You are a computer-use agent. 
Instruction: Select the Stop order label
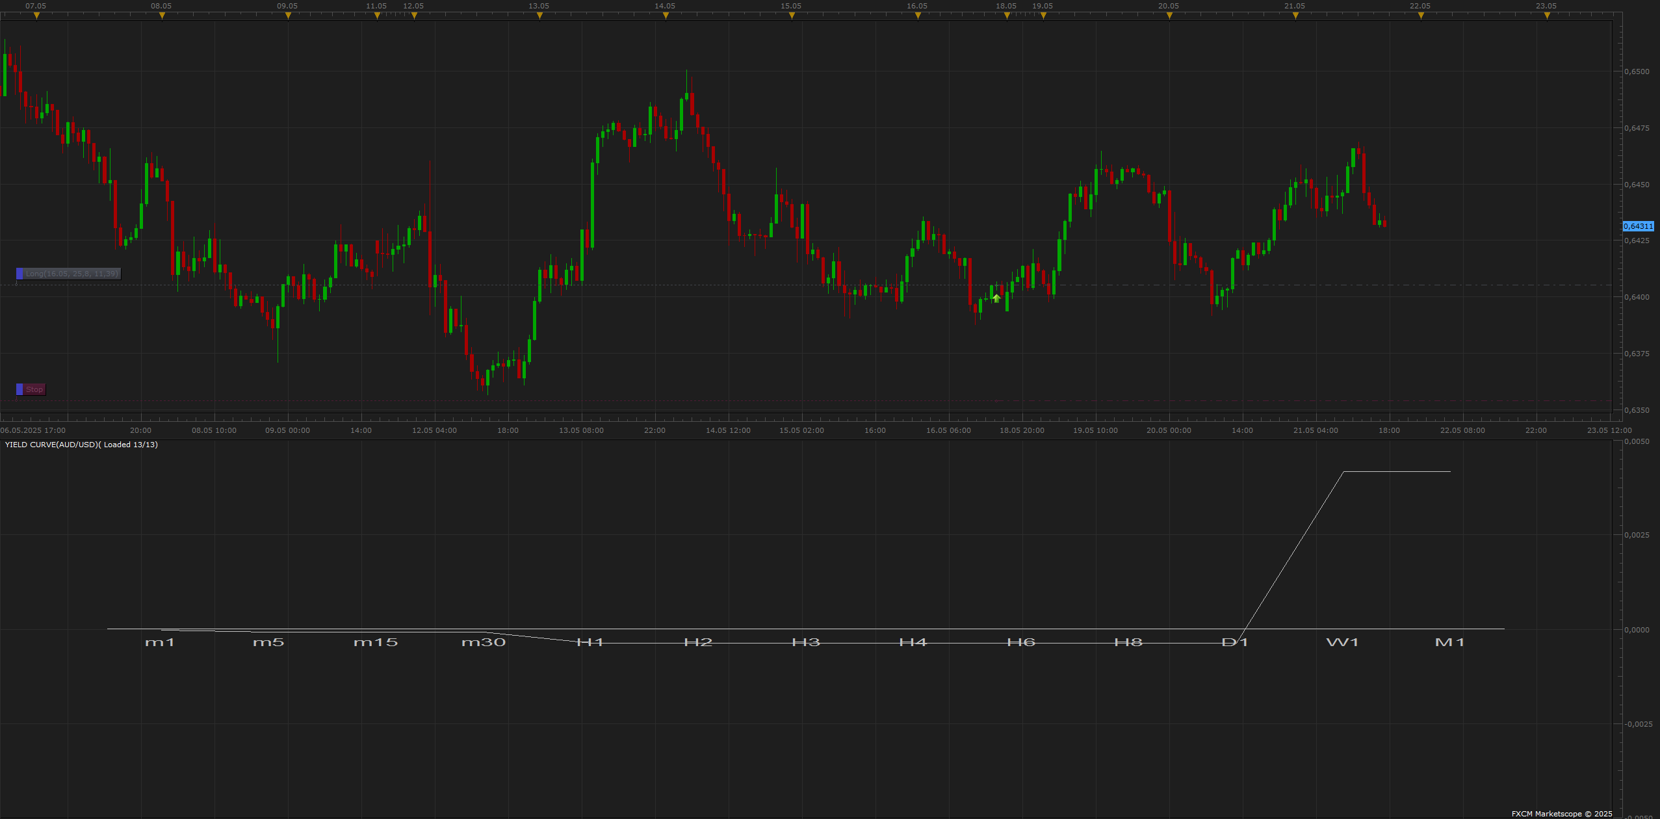pos(31,389)
